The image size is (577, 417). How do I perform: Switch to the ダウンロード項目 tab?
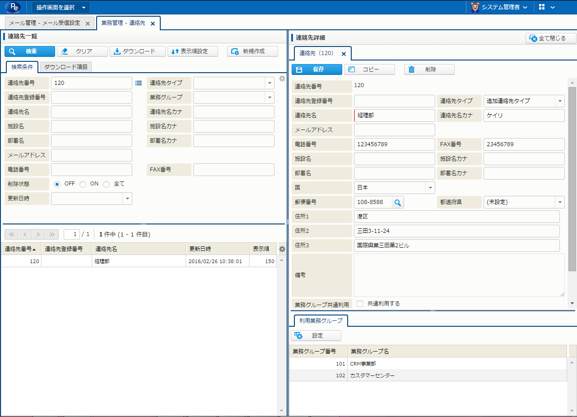(66, 67)
